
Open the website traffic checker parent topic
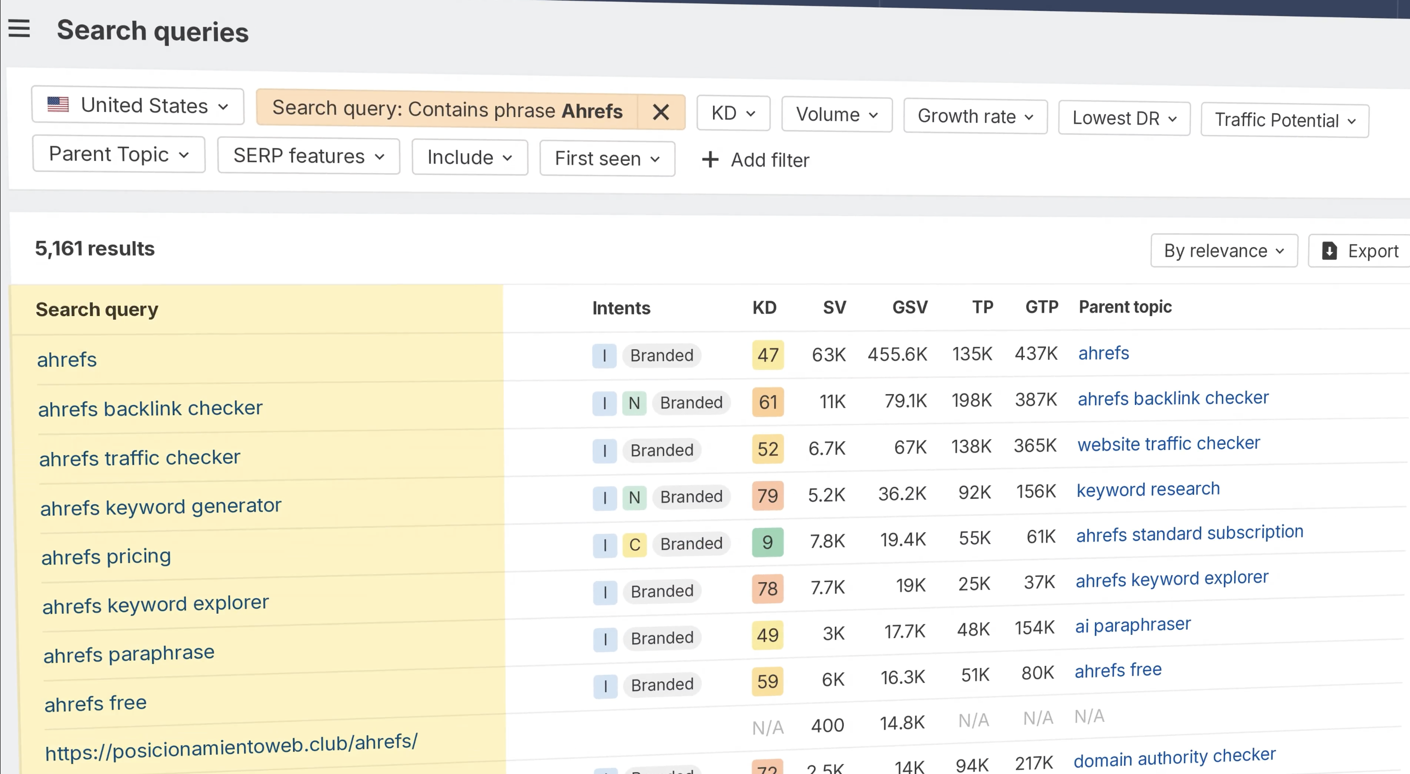pos(1169,443)
